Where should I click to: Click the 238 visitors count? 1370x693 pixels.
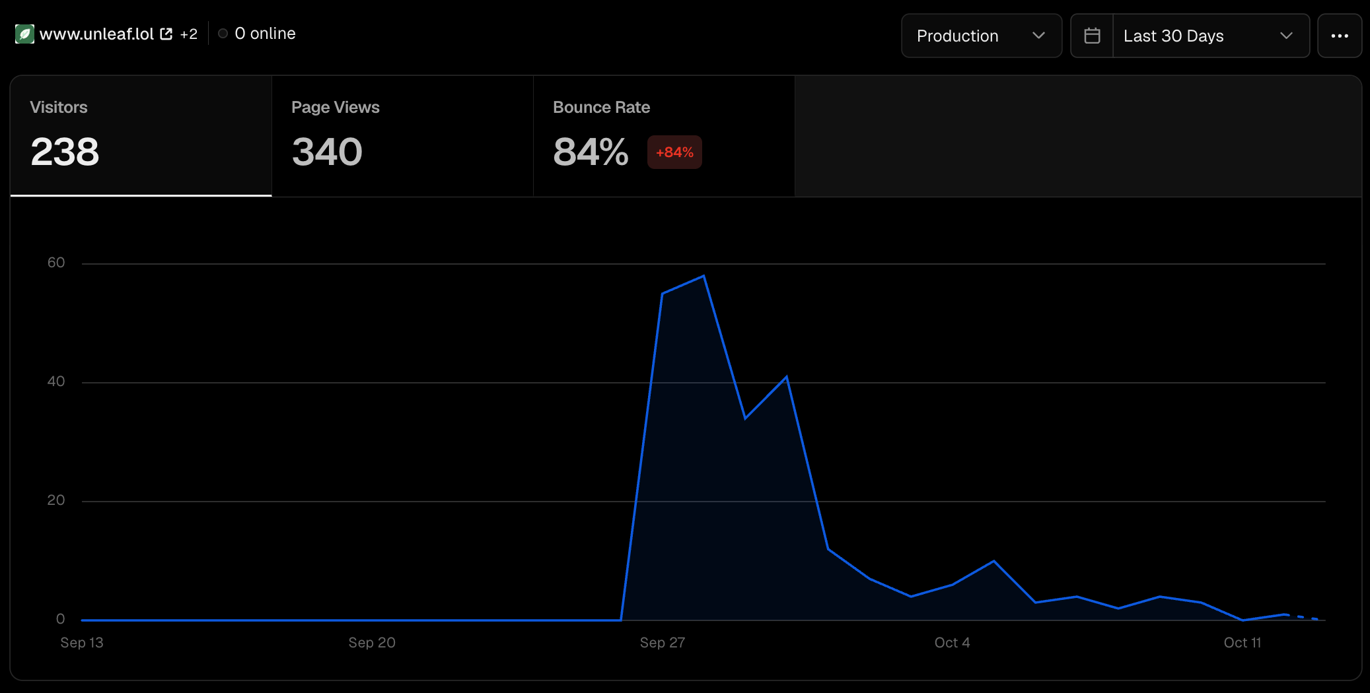(65, 152)
